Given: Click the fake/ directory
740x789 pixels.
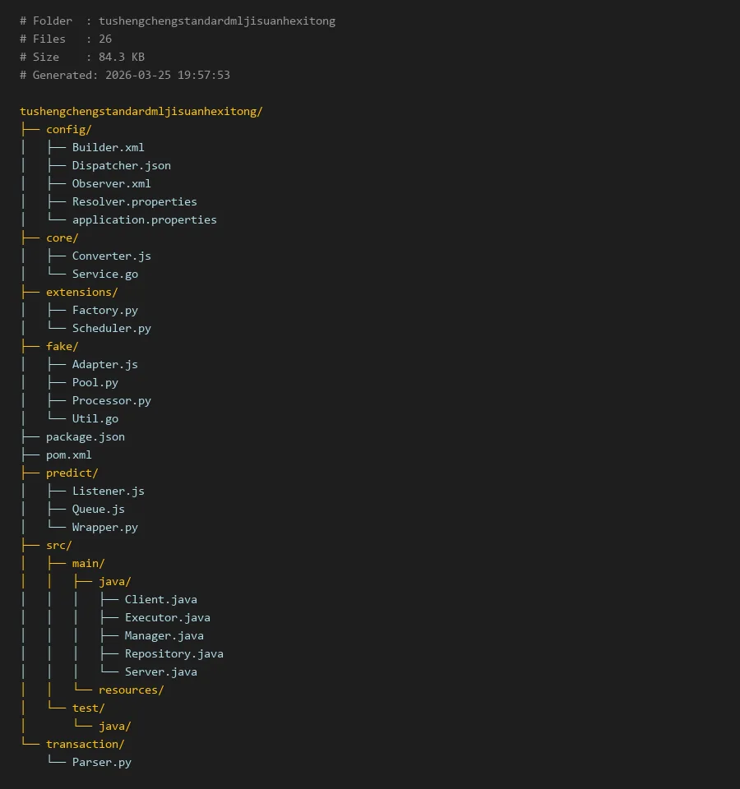Looking at the screenshot, I should 62,346.
